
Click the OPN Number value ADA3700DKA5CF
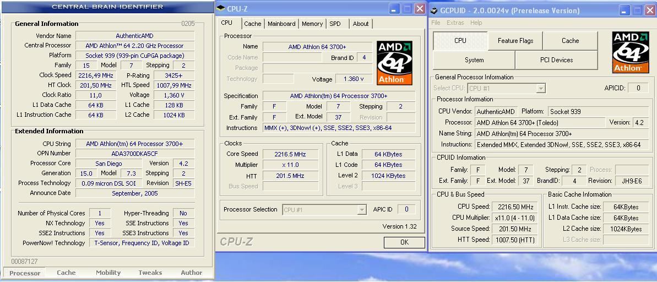click(134, 153)
